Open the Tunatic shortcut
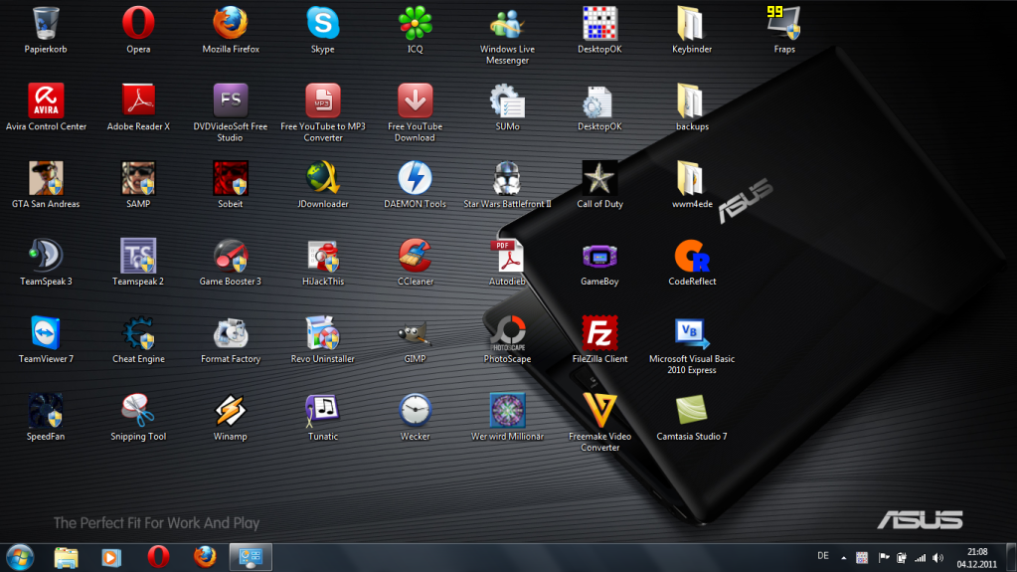Viewport: 1017px width, 572px height. click(322, 418)
